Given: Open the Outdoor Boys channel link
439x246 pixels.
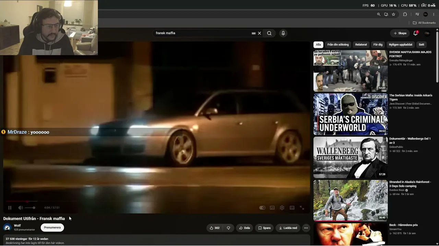Looking at the screenshot, I should (397, 190).
